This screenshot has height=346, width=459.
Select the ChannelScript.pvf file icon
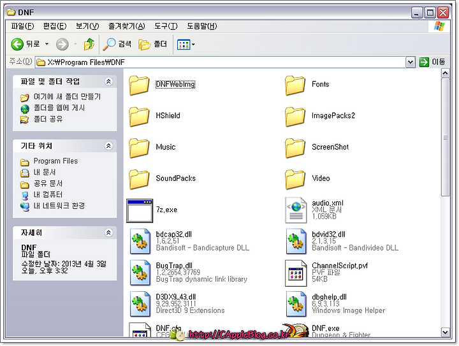coord(296,273)
